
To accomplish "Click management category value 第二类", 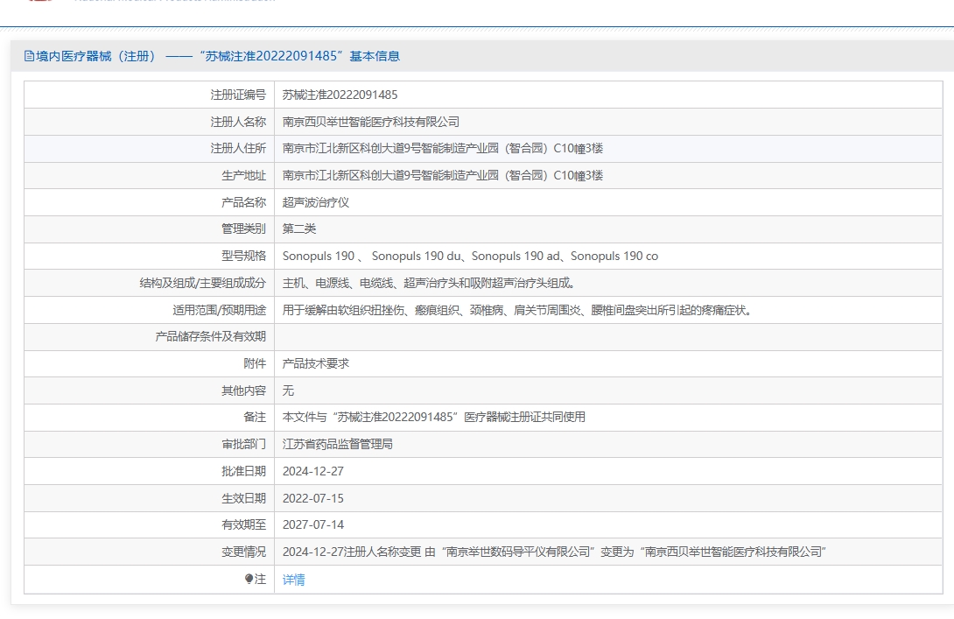I will (298, 229).
